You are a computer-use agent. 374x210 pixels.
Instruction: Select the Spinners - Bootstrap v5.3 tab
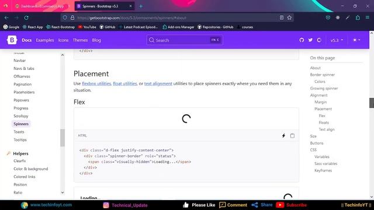tap(105, 6)
